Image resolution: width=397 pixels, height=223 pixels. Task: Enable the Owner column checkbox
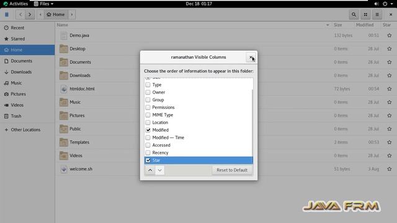coord(148,92)
